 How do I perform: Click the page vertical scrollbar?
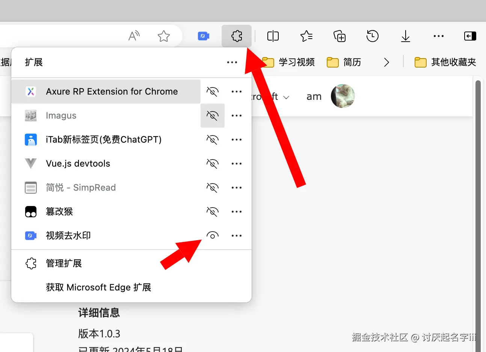pos(478,216)
